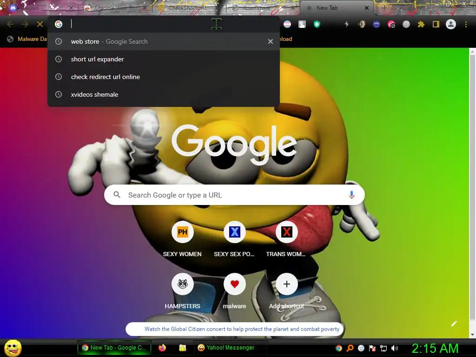476x357 pixels.
Task: Click the New Tab - Google Chrome taskbar button
Action: (114, 348)
